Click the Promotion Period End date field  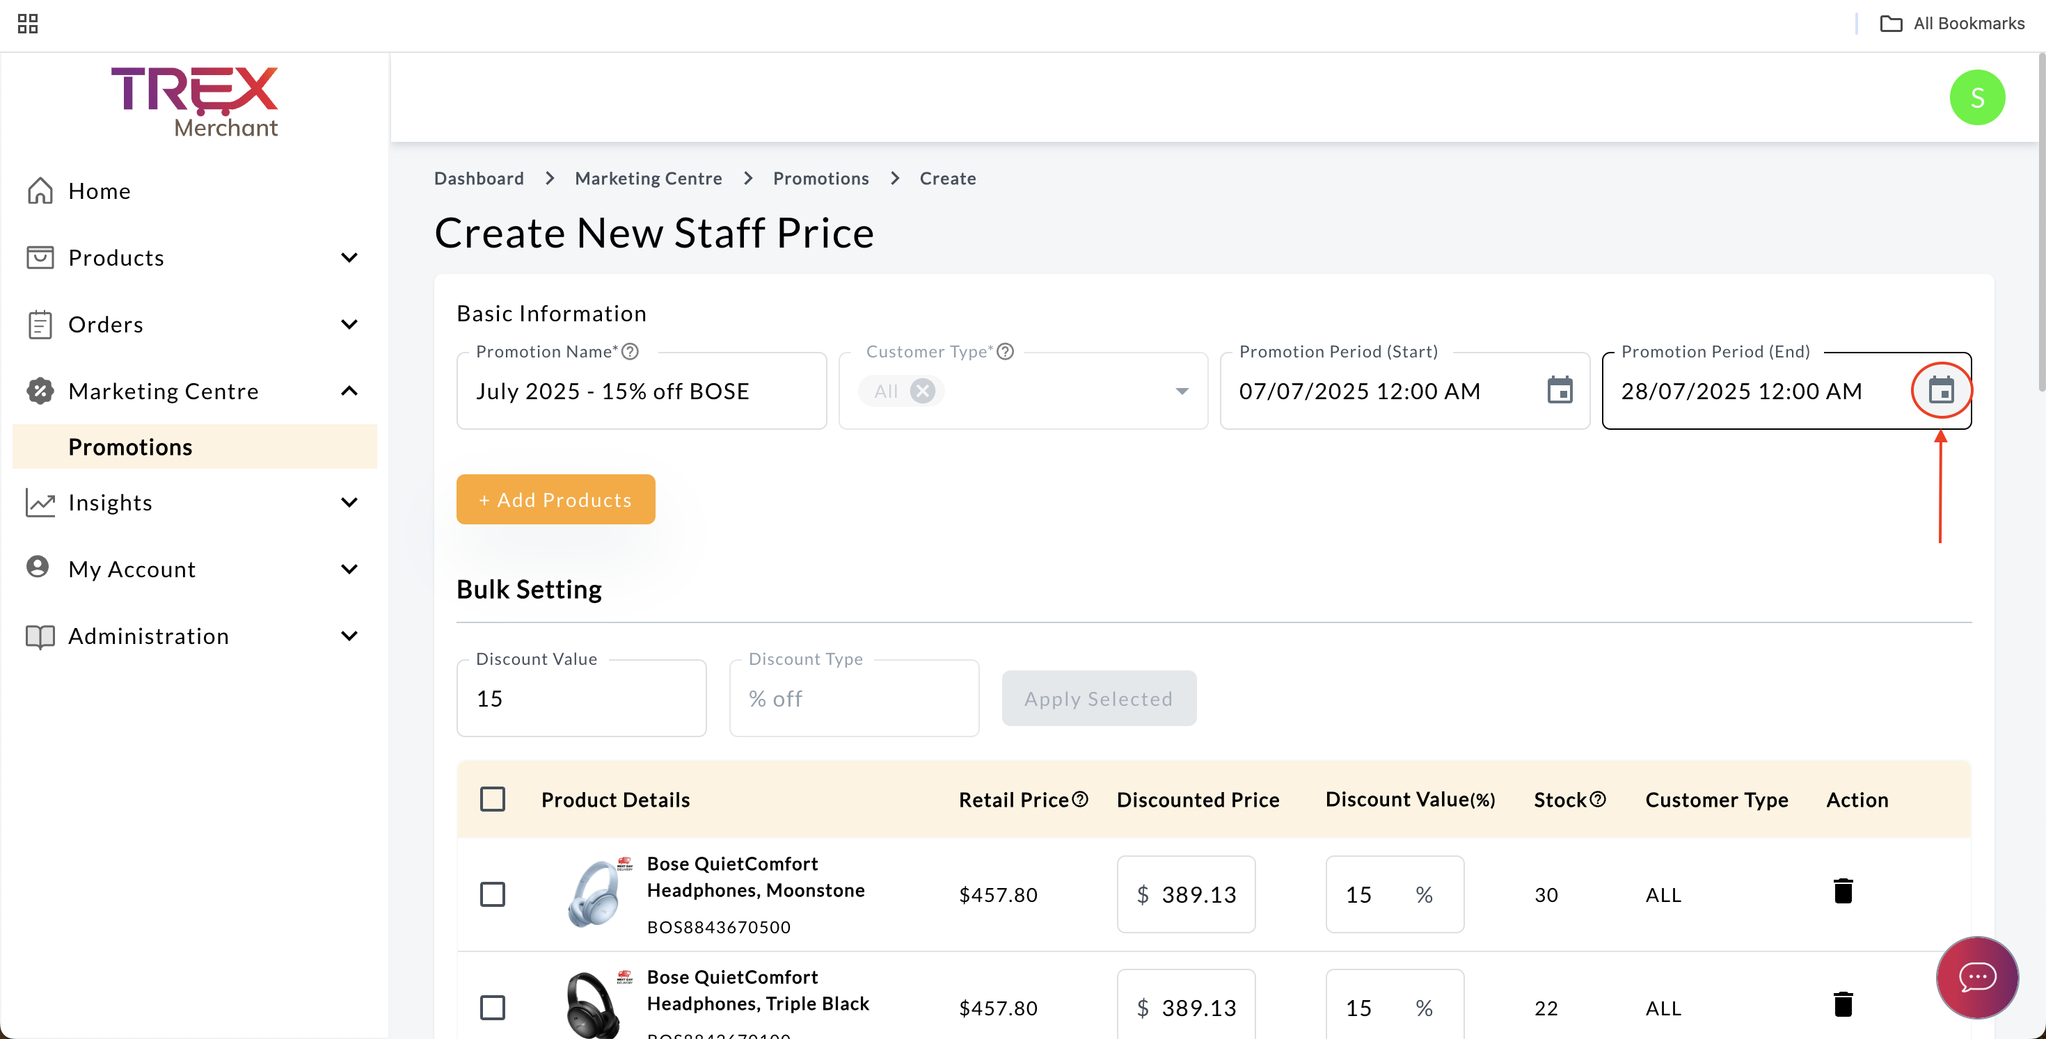pos(1786,392)
